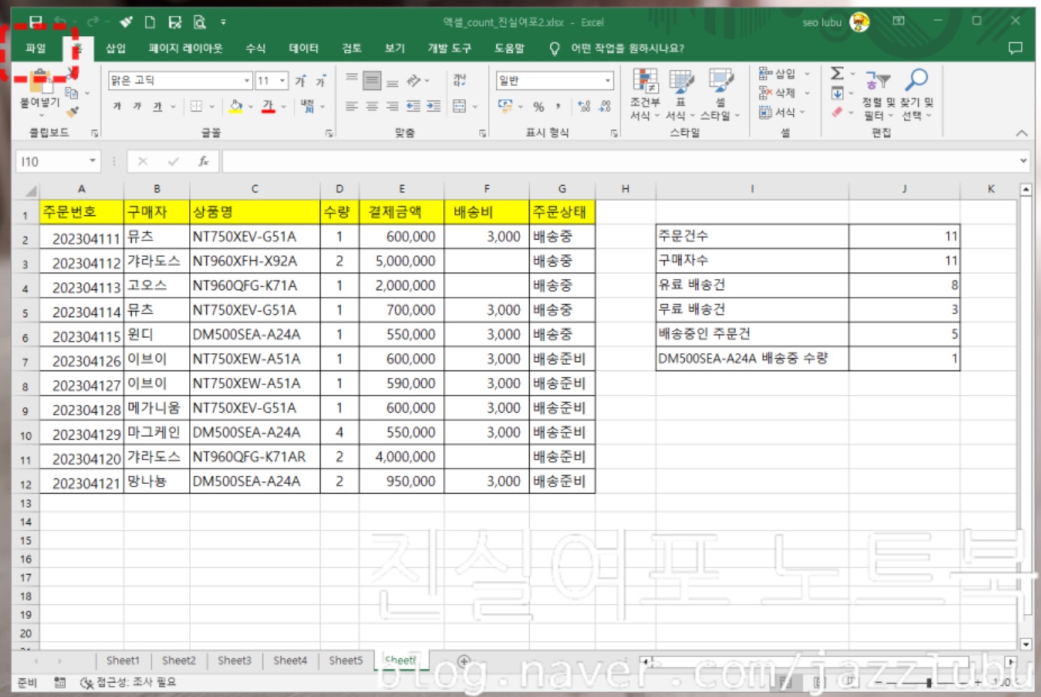1041x697 pixels.
Task: Switch to the 데이터 Data tab
Action: pos(304,49)
